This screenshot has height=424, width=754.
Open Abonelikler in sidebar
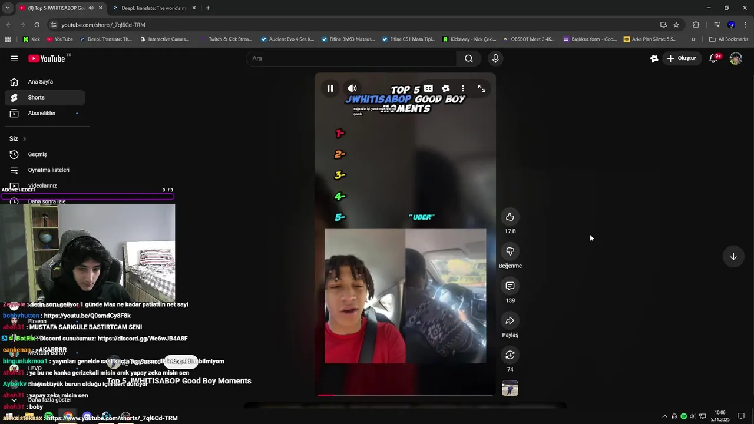point(45,113)
